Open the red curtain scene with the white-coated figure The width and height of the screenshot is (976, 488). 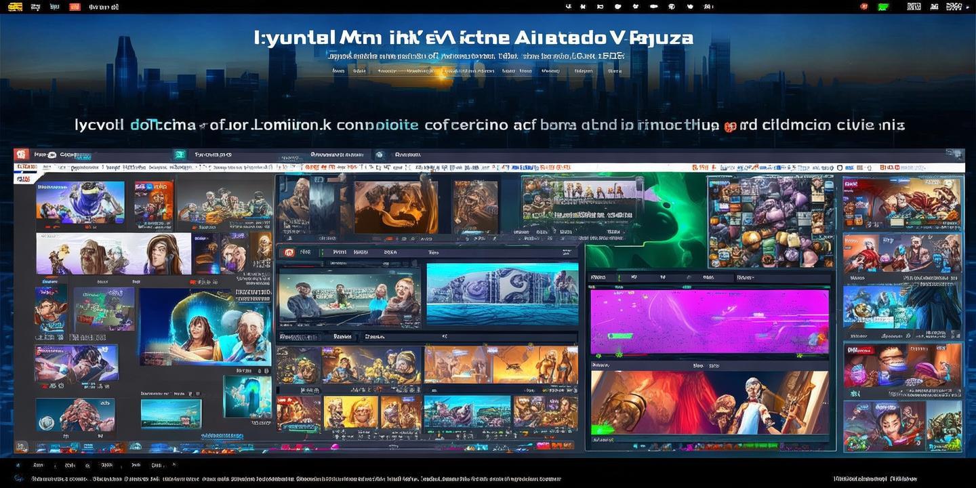point(710,403)
